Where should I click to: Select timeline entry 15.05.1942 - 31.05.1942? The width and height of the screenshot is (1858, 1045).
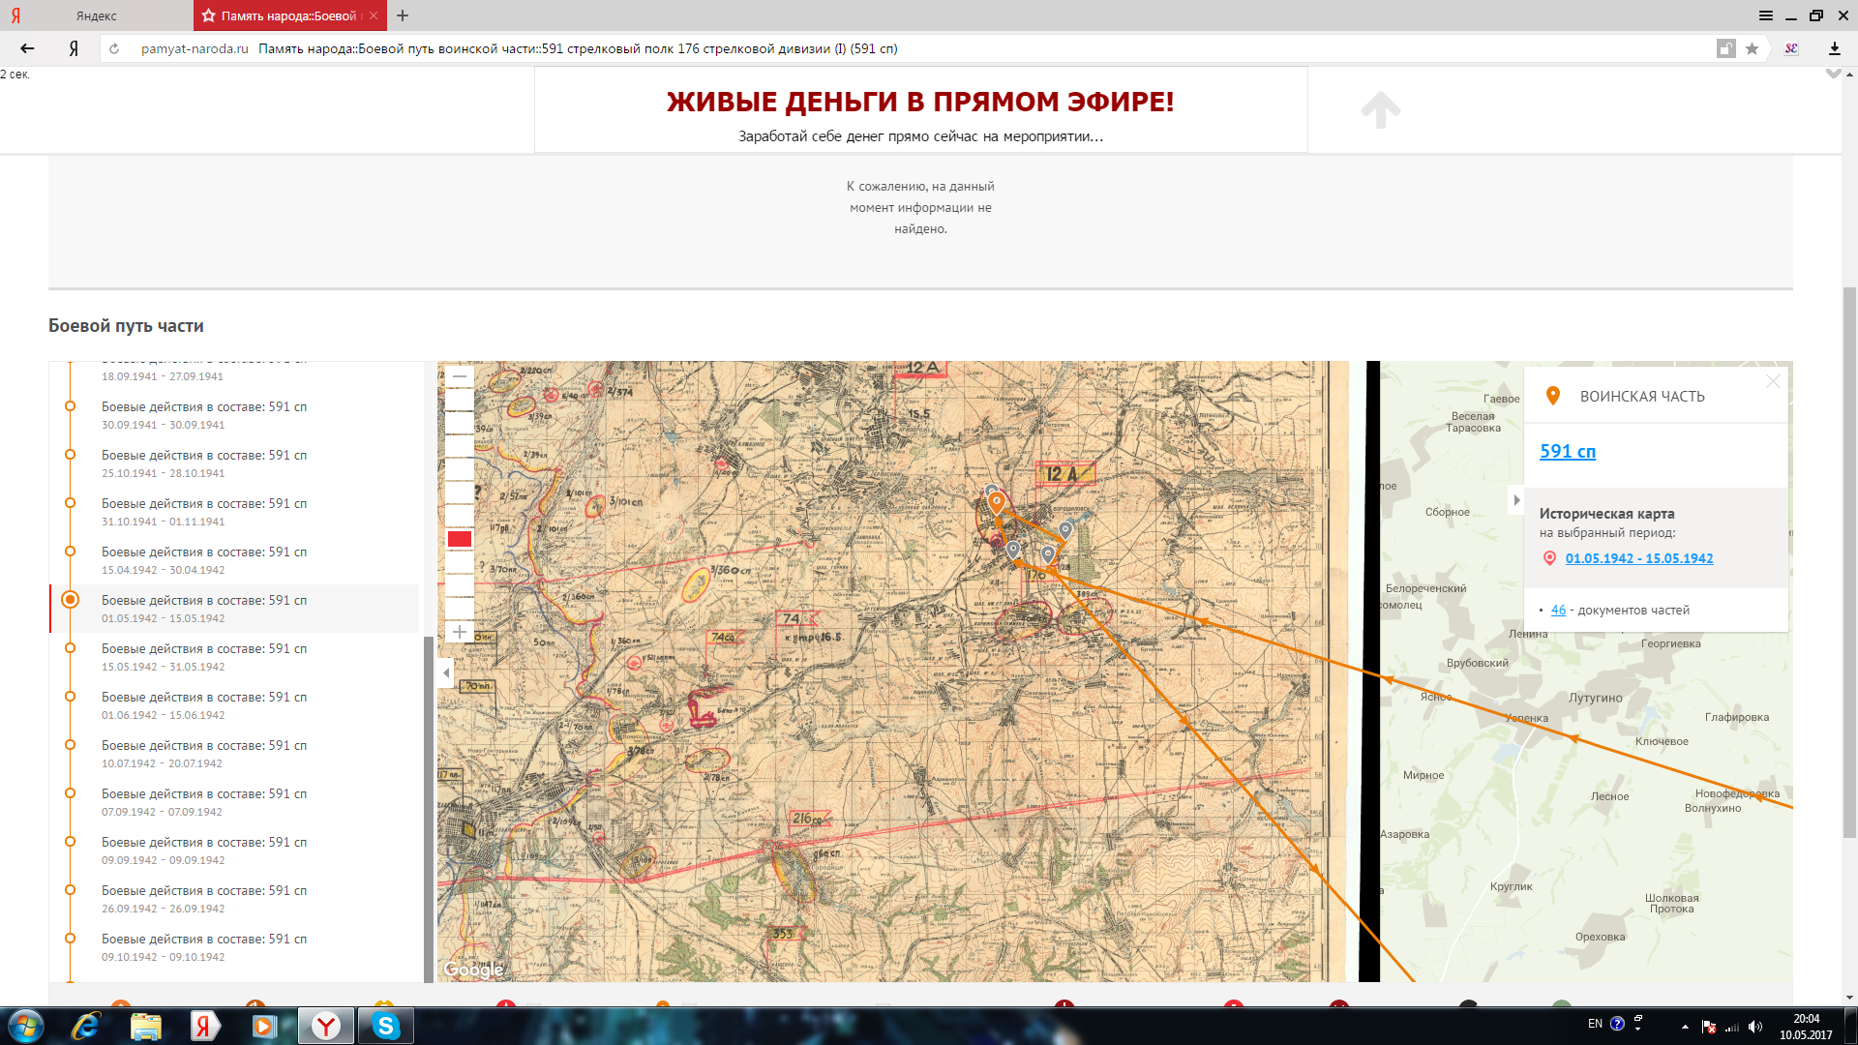tap(203, 657)
